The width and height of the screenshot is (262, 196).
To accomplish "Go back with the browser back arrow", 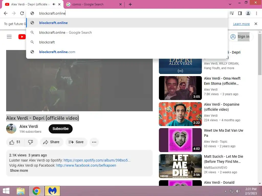I will tap(6, 13).
